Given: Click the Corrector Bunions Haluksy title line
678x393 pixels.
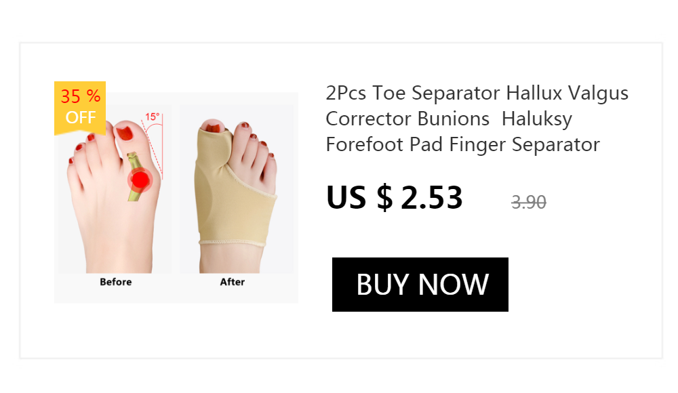Looking at the screenshot, I should pyautogui.click(x=449, y=119).
